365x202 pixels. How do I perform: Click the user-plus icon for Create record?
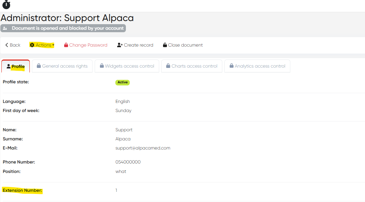pos(120,45)
